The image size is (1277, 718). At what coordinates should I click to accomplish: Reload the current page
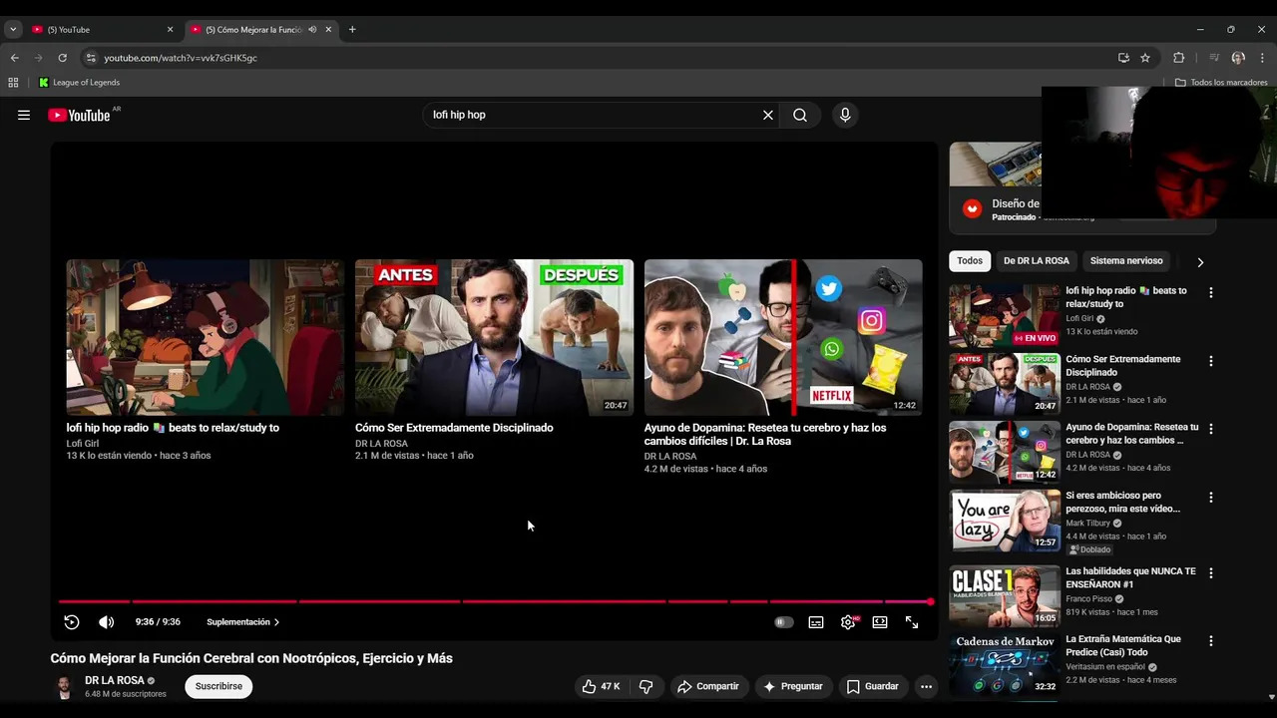point(62,58)
